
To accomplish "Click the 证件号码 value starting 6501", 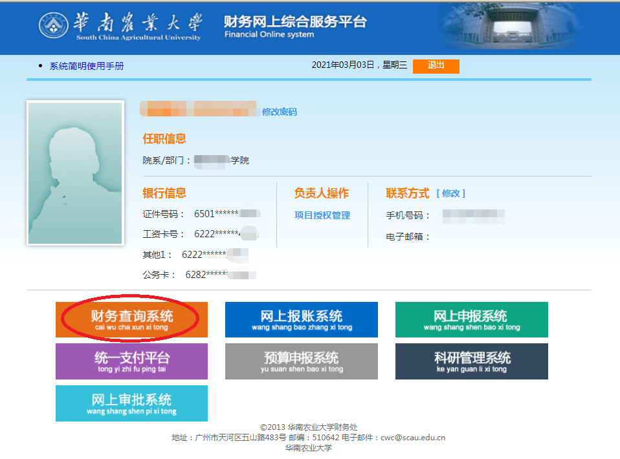I will pyautogui.click(x=227, y=214).
